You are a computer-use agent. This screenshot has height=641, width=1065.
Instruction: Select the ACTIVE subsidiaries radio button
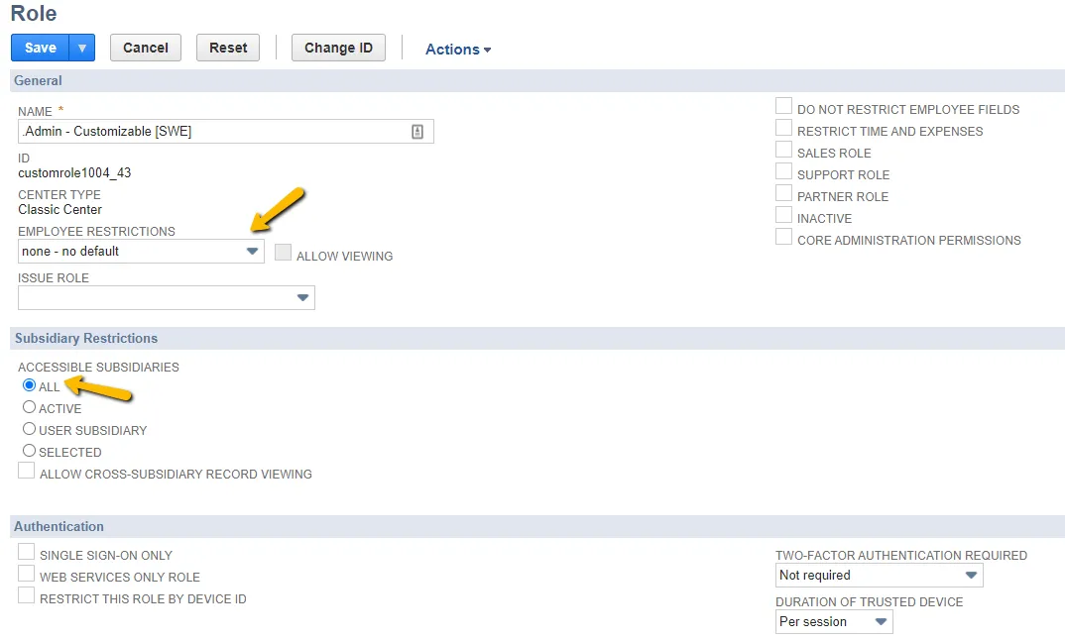[x=29, y=407]
